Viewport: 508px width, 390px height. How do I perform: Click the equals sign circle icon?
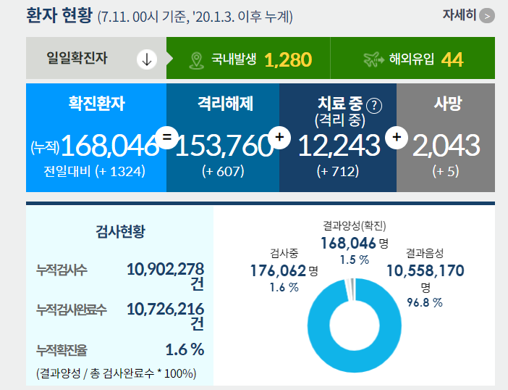pos(166,137)
